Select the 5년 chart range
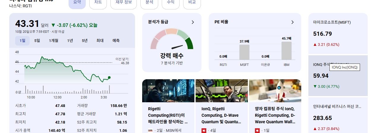 (85, 41)
